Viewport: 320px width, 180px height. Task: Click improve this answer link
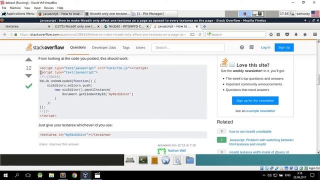(x=64, y=144)
